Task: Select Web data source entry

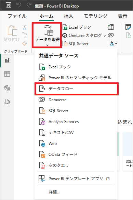Action: pyautogui.click(x=76, y=144)
